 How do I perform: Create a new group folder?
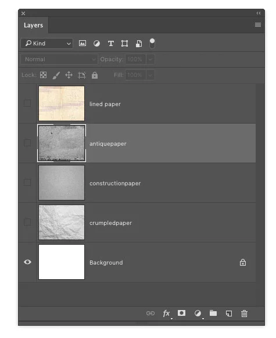click(x=213, y=313)
